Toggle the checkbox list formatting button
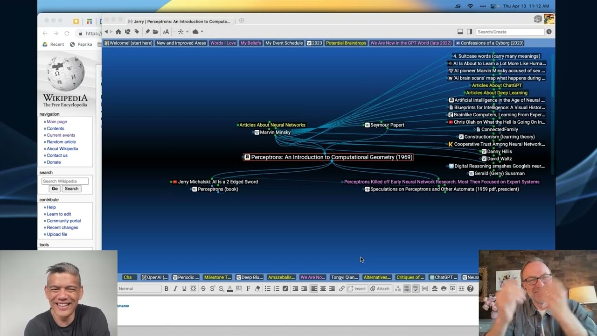597x336 pixels. pos(285,289)
